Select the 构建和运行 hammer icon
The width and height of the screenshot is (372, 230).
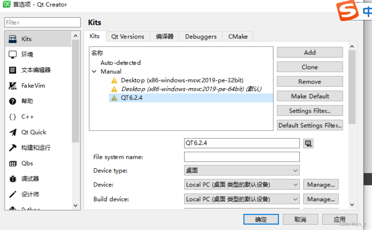[12, 148]
